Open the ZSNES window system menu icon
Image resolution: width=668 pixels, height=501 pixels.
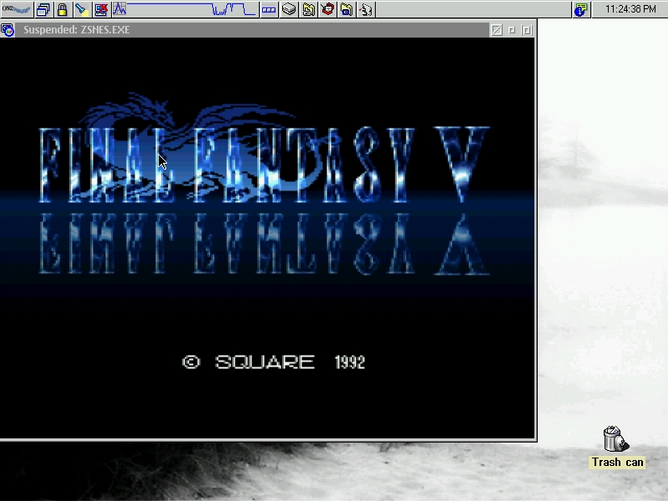tap(8, 30)
